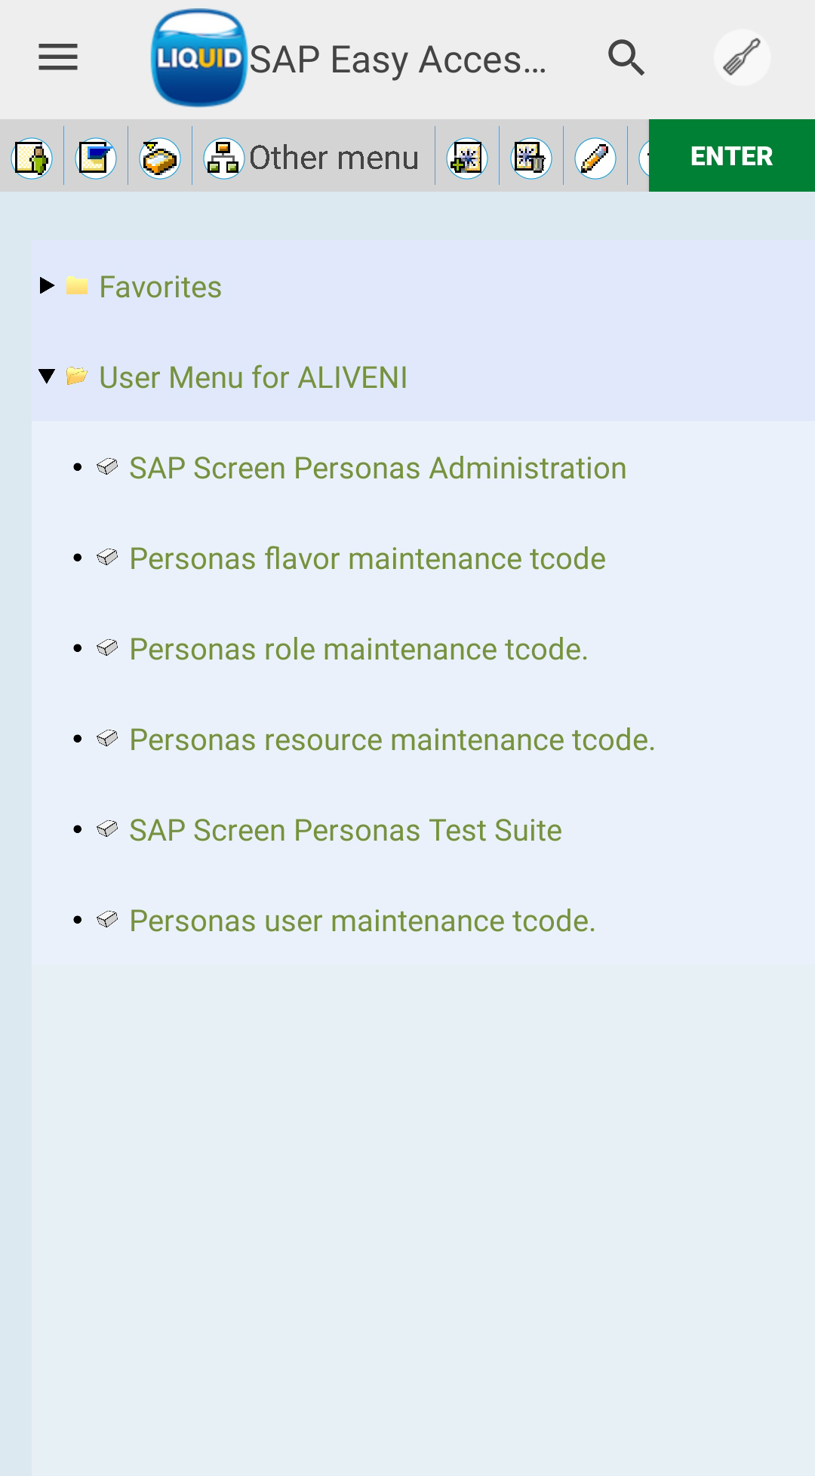The image size is (815, 1476).
Task: Collapse the User Menu for ALIVENI arrow
Action: (47, 376)
